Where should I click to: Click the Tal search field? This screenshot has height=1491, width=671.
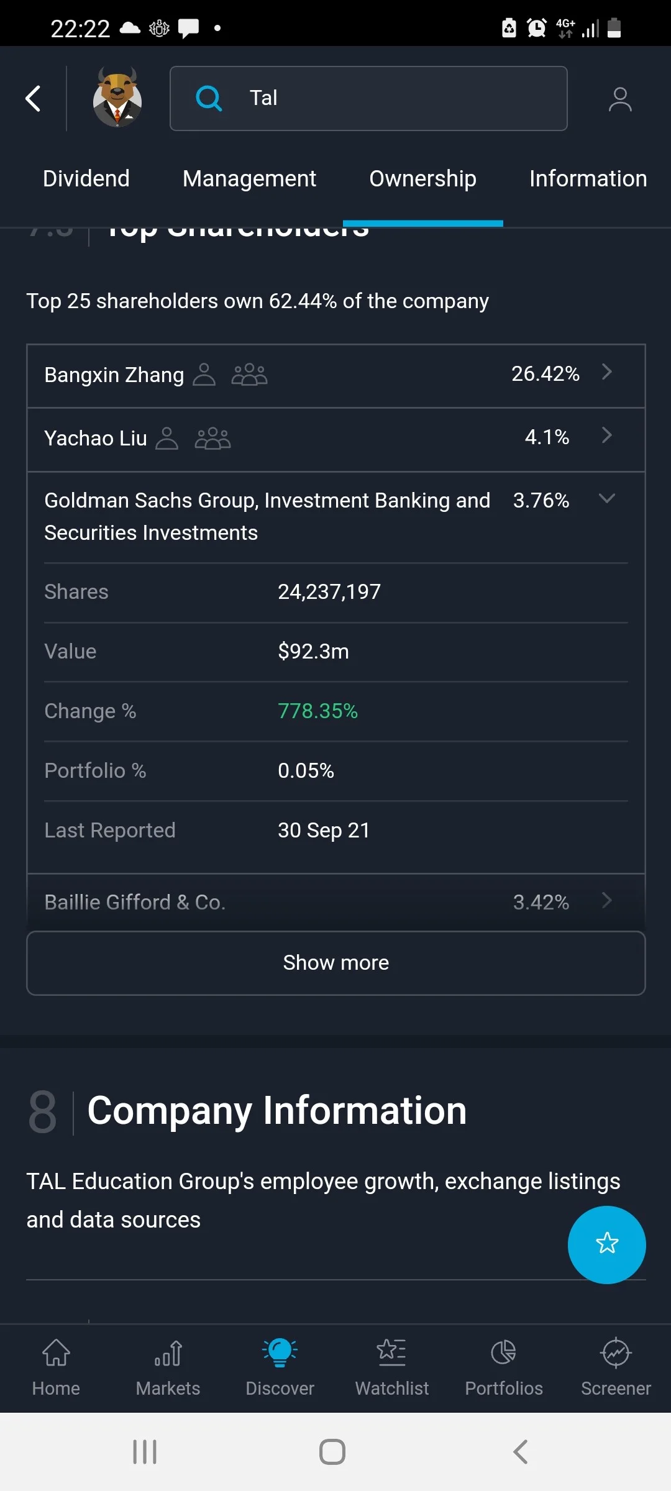click(368, 98)
